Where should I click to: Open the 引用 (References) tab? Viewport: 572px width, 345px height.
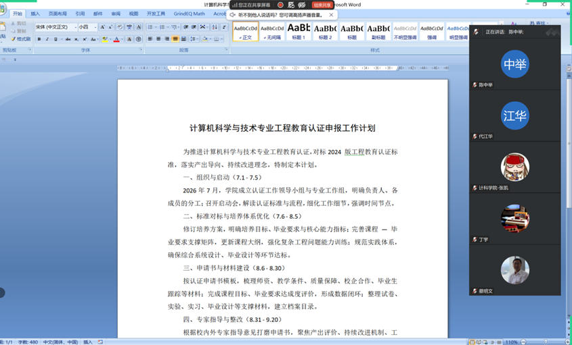coord(80,14)
